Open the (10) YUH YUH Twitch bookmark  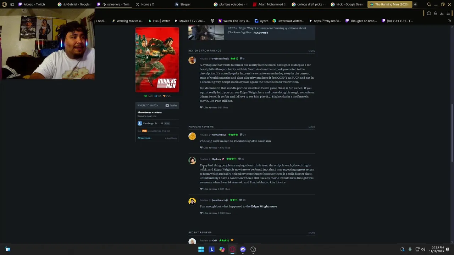(397, 21)
